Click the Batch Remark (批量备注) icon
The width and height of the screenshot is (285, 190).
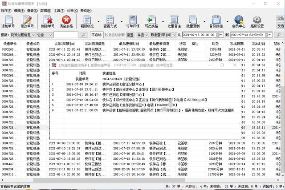click(174, 21)
